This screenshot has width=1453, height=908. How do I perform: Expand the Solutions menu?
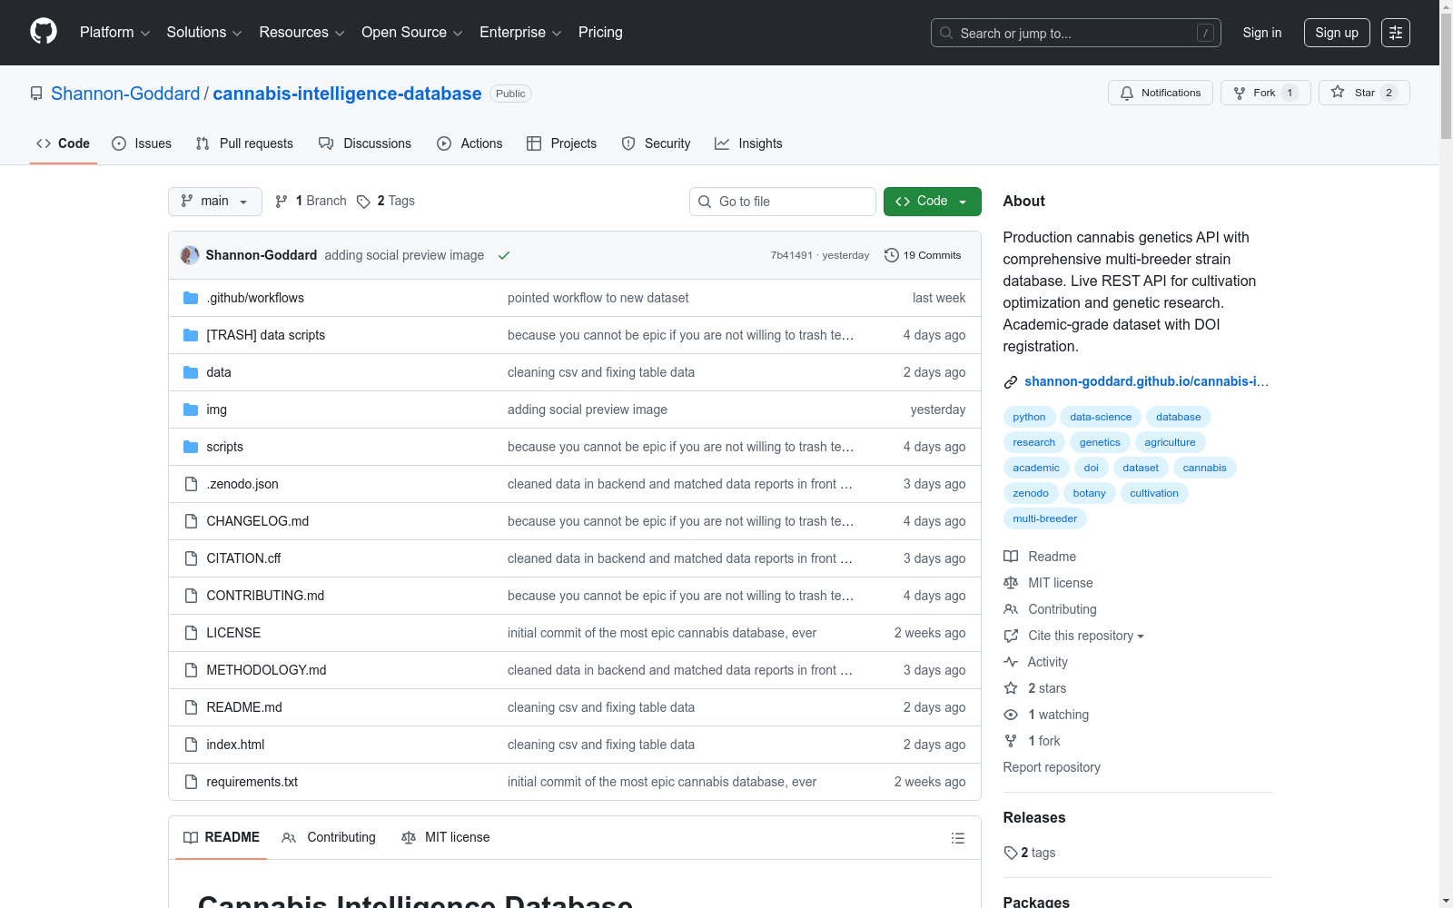tap(204, 33)
